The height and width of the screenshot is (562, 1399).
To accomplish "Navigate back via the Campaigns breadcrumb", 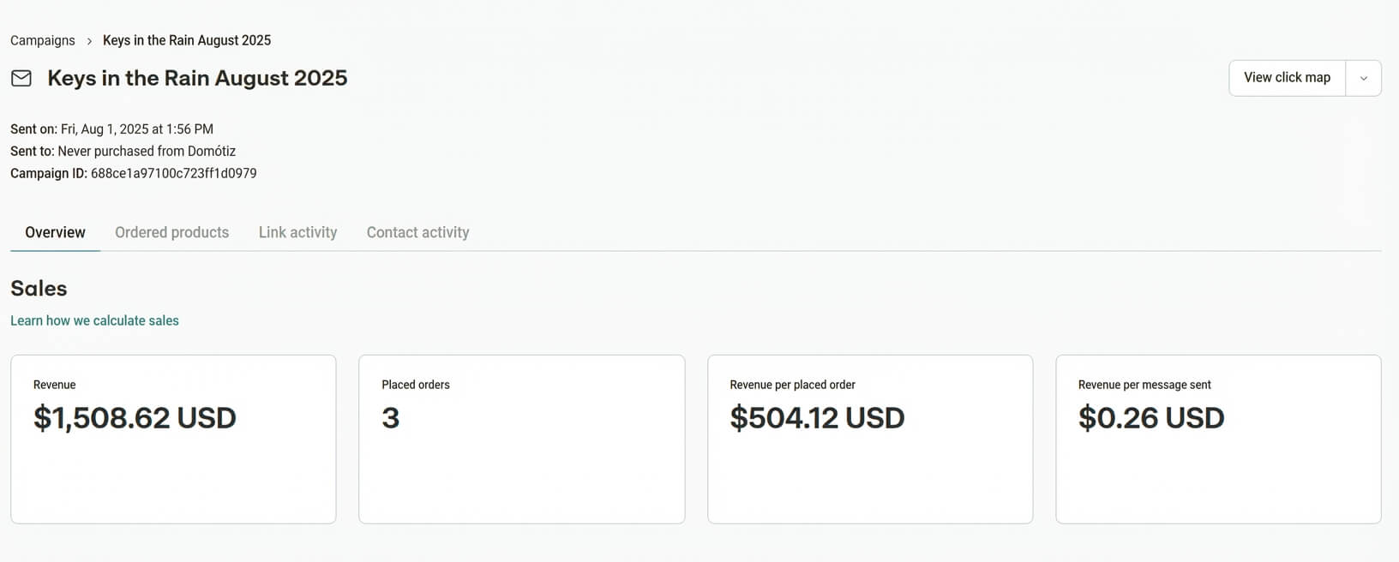I will [x=42, y=40].
